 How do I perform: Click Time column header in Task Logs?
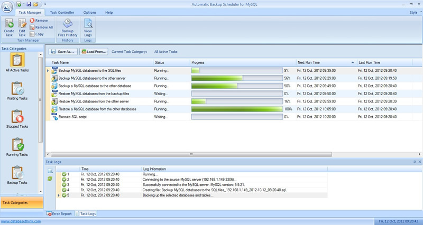(111, 169)
